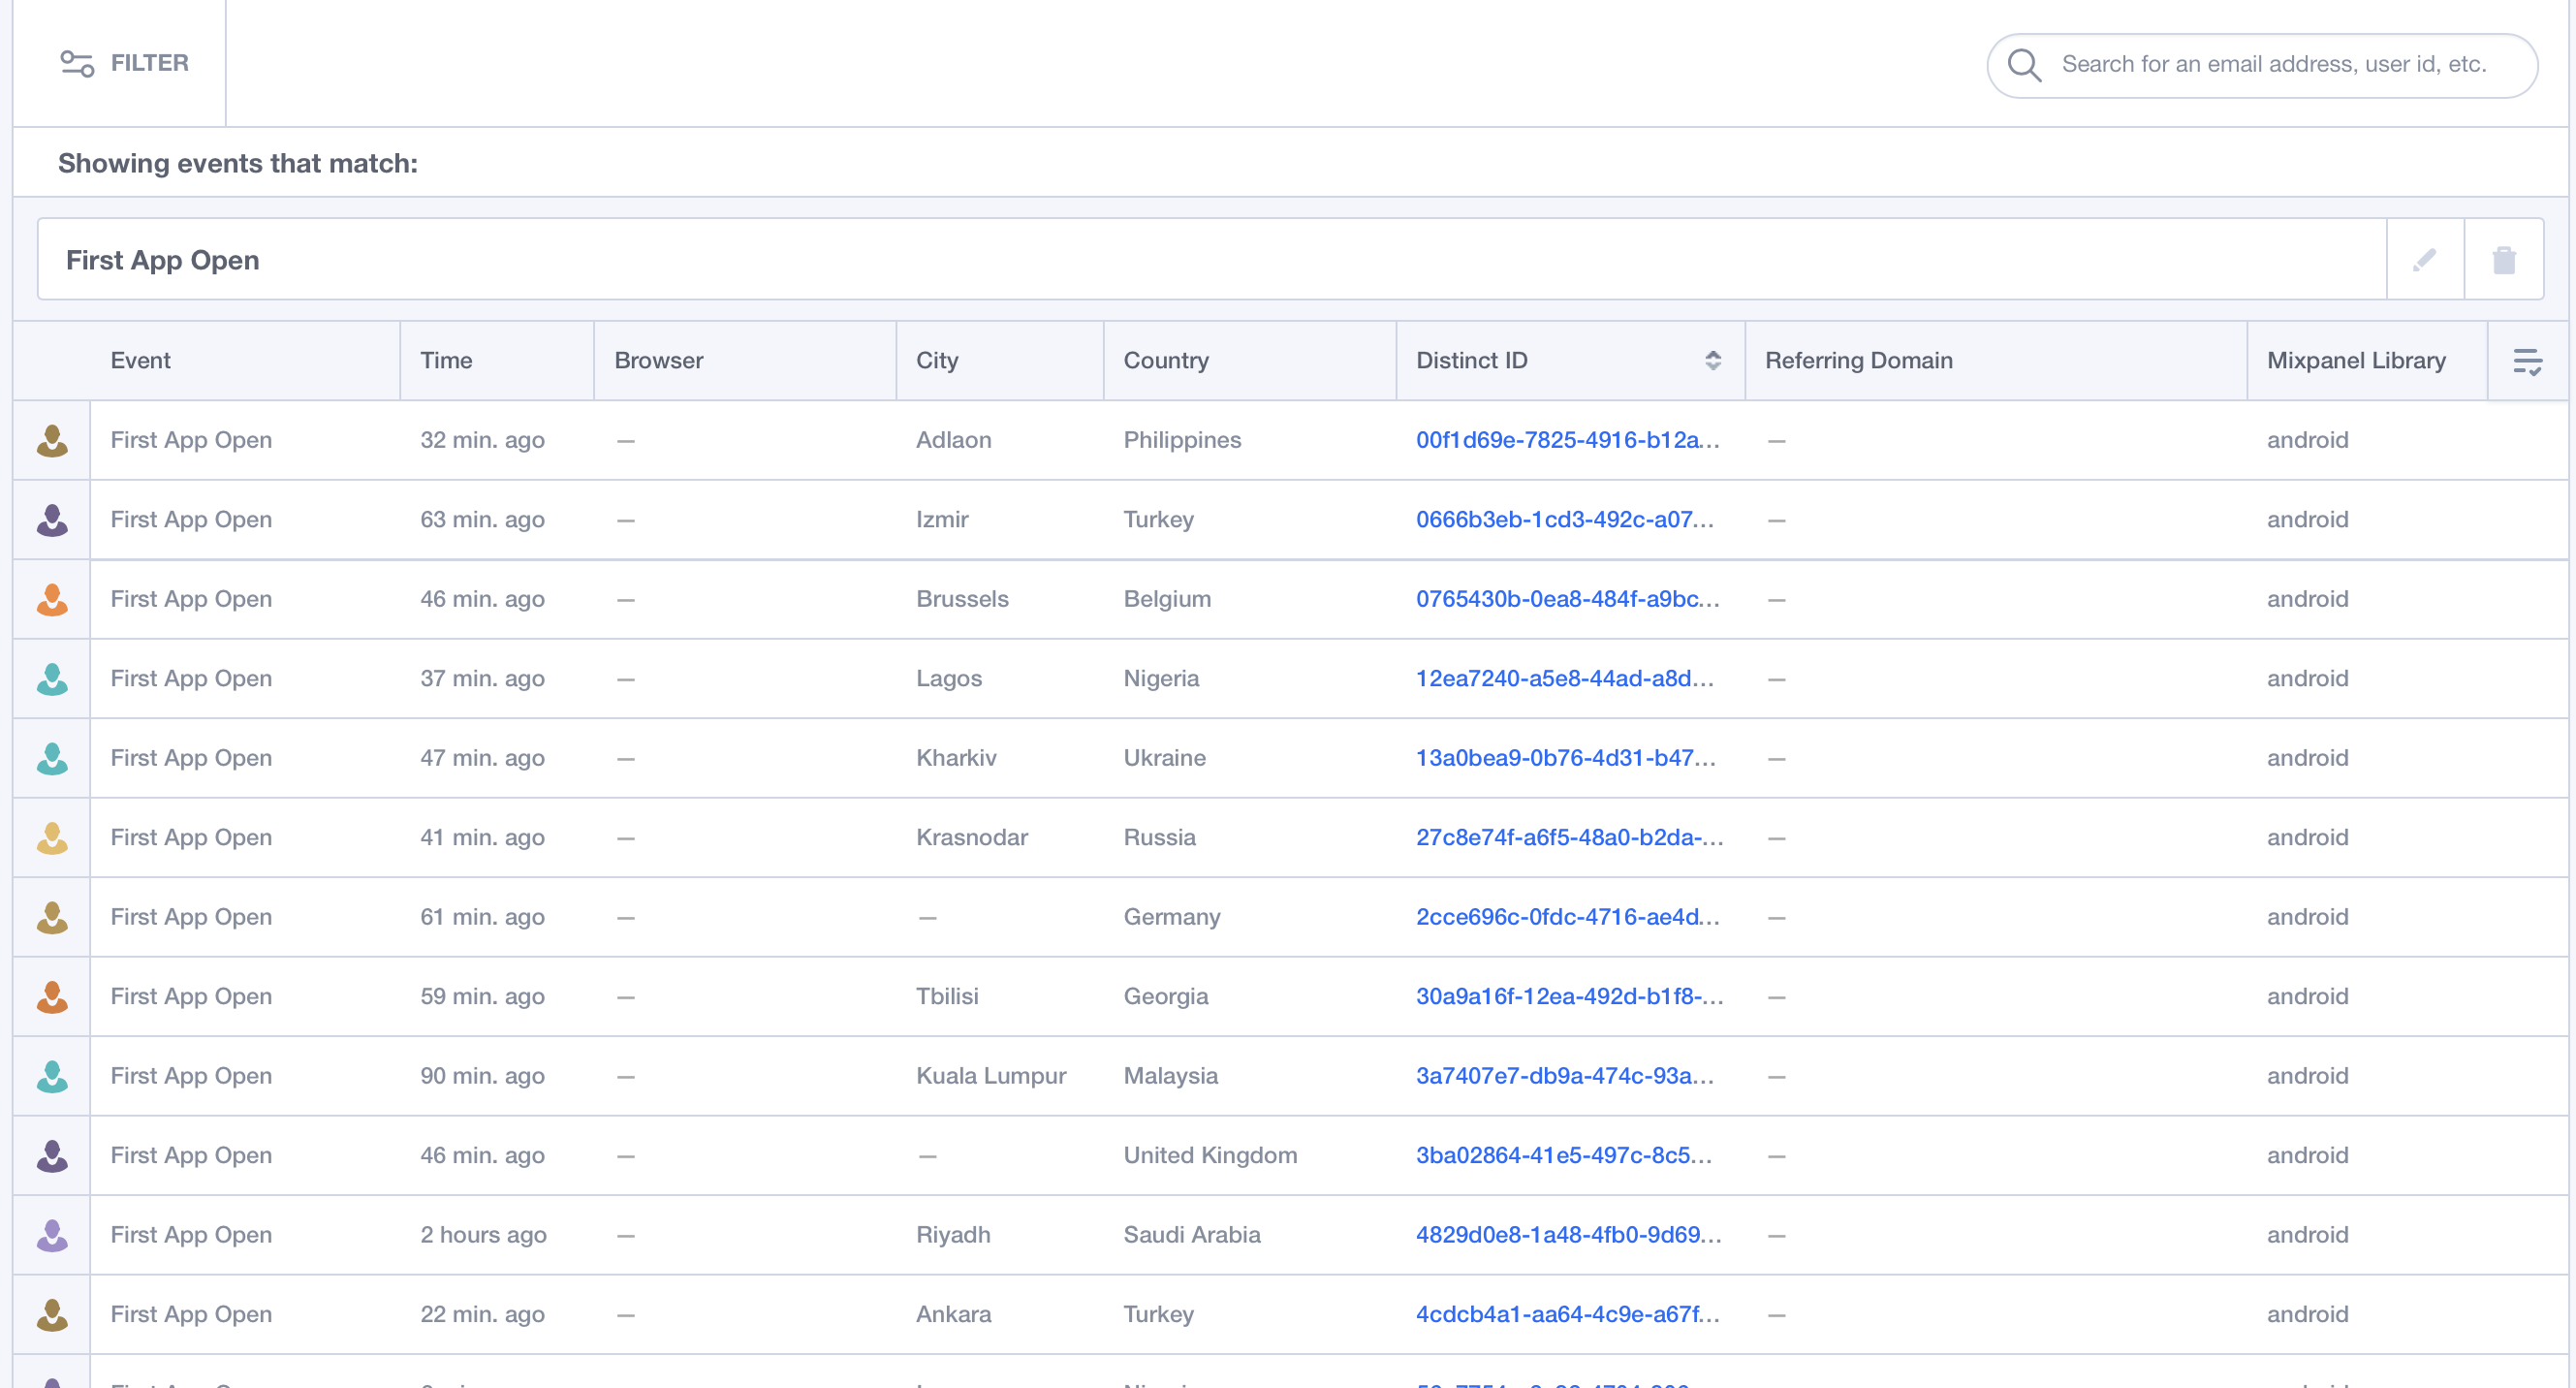Screen dimensions: 2576x1388
Task: Click the Referring Domain column header
Action: coord(1859,360)
